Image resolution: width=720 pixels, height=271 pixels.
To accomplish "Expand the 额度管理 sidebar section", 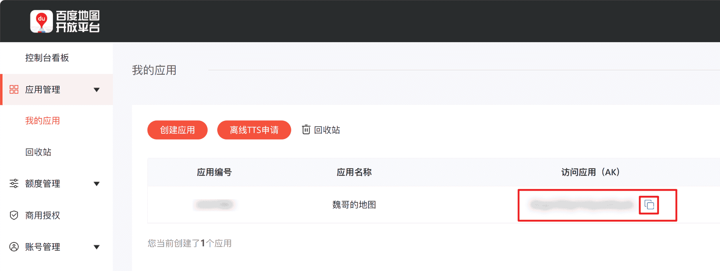I will tap(96, 184).
